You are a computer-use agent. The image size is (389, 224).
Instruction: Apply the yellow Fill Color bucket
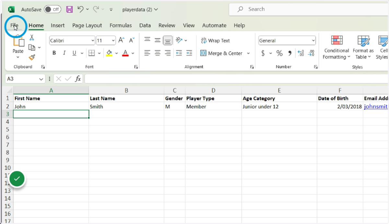tap(109, 53)
